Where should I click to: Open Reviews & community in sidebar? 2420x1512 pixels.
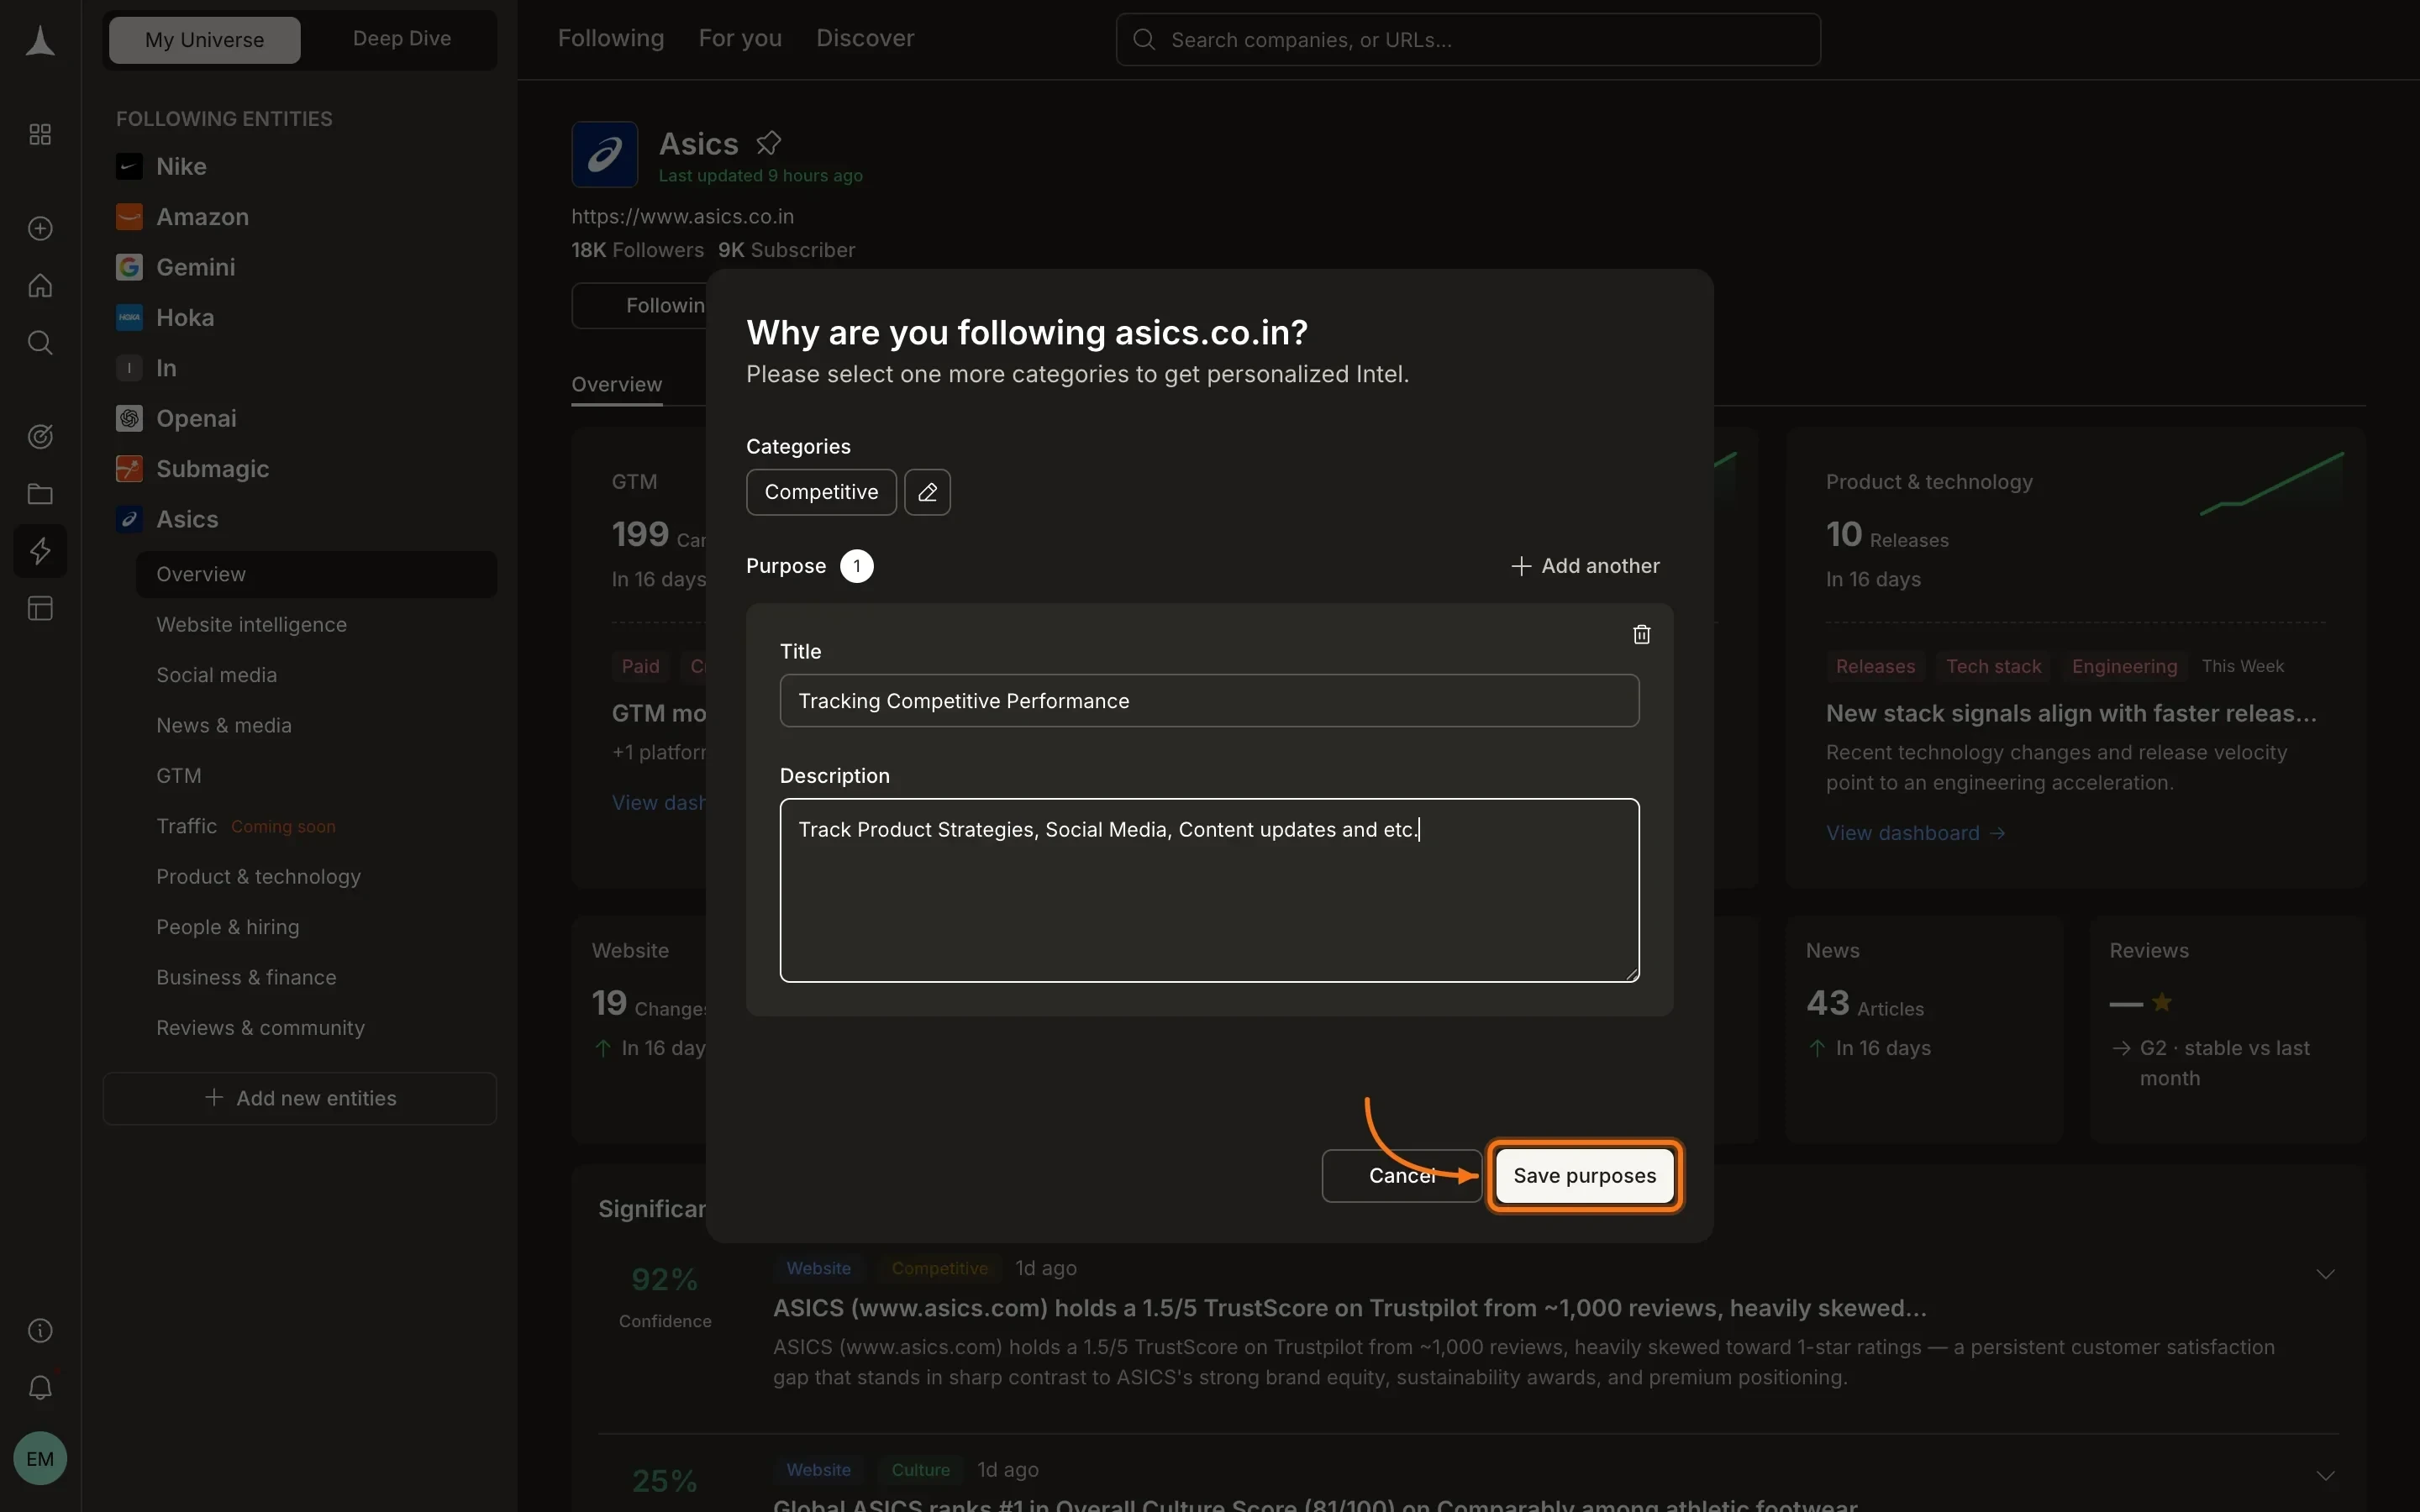coord(260,1028)
